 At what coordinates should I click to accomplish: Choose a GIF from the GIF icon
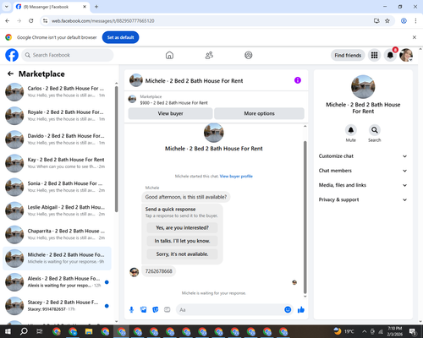[x=168, y=310]
